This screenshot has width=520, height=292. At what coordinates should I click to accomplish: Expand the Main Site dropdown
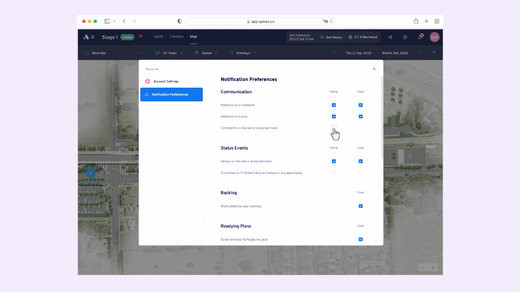pos(113,53)
